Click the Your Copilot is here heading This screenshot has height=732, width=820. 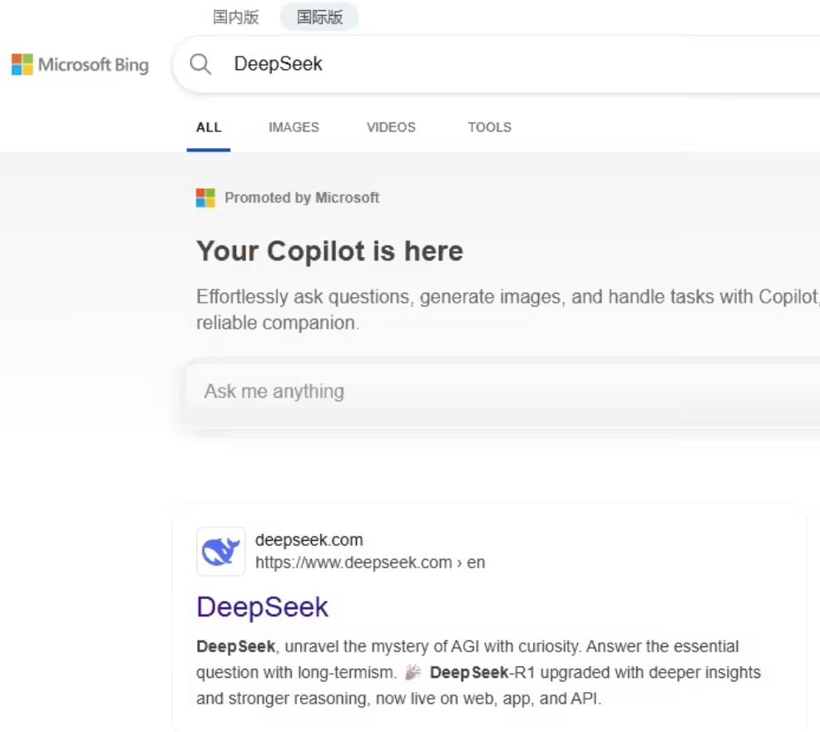330,251
